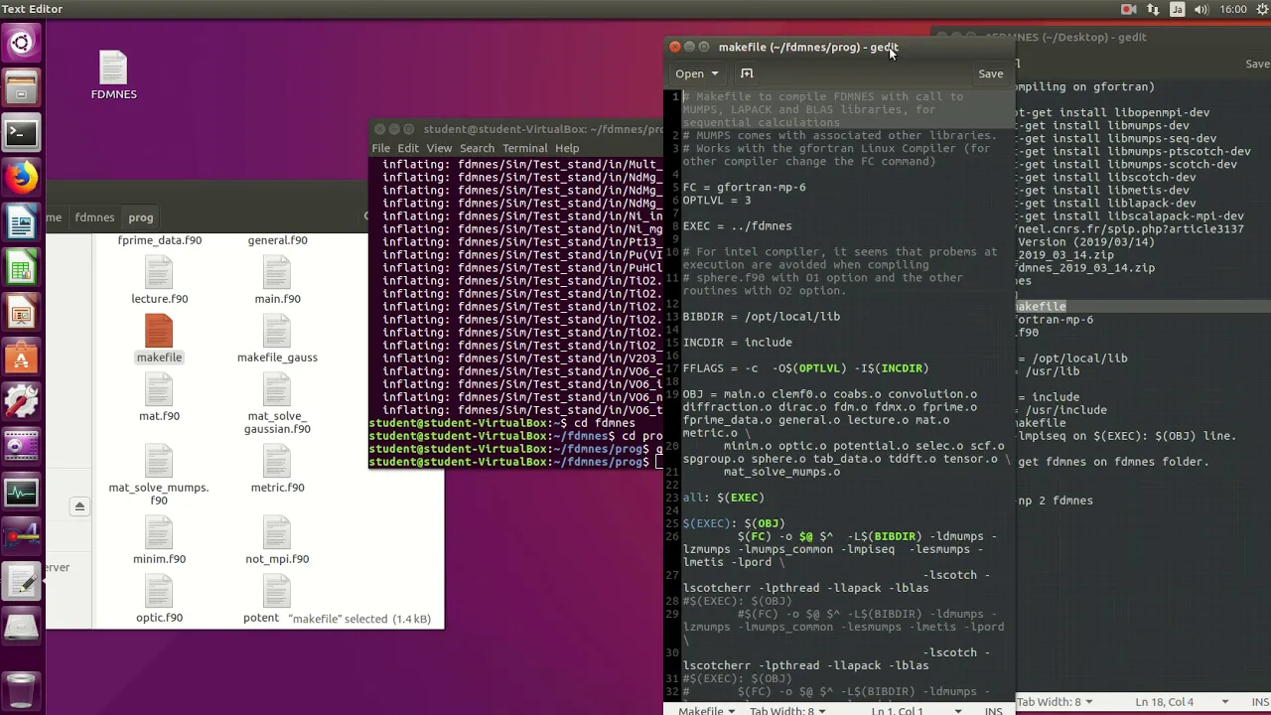This screenshot has height=715, width=1271.
Task: Select lecture.f90 in file manager
Action: (x=159, y=280)
